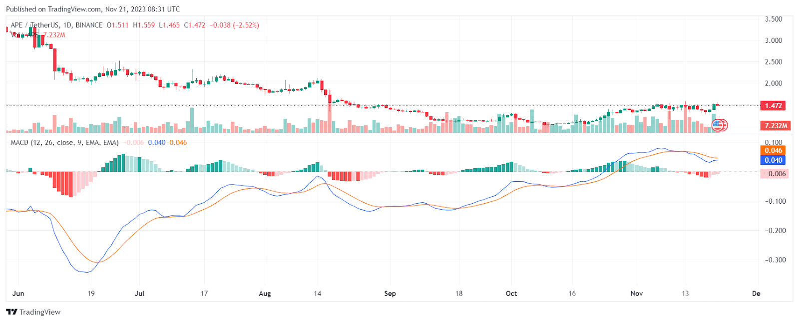Click the 18 date on time axis

coord(459,294)
